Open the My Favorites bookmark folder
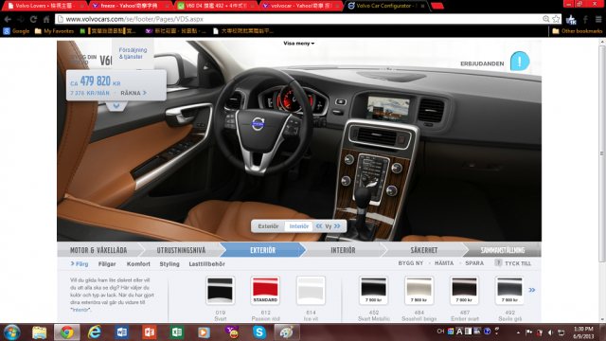 tap(54, 31)
